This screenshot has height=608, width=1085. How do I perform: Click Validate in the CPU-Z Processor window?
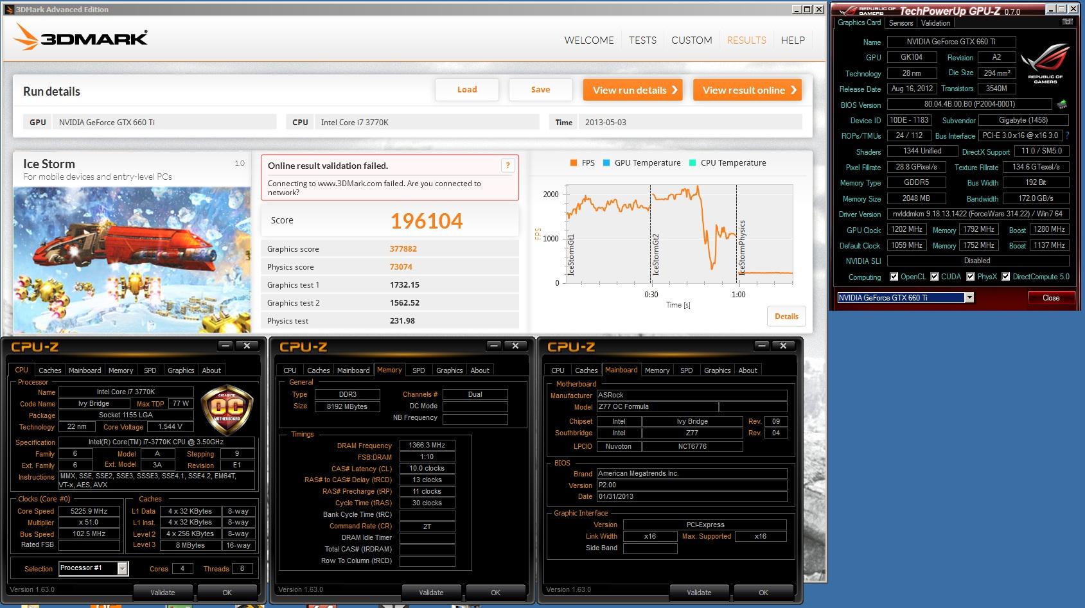[163, 593]
